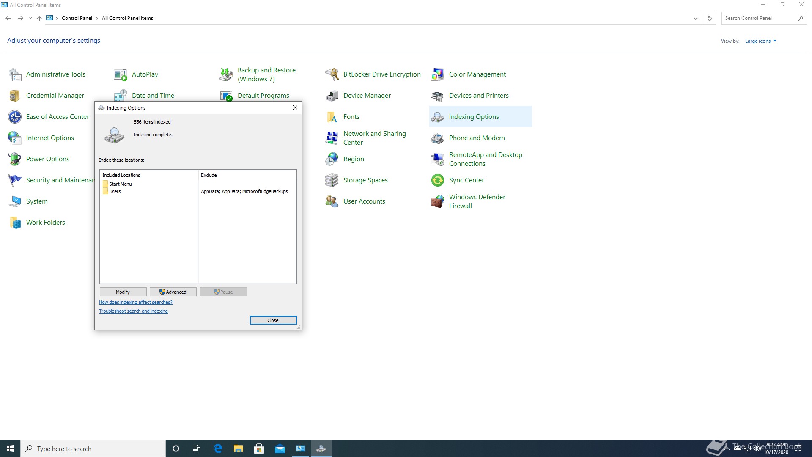Viewport: 812px width, 457px height.
Task: Open Backup and Restore (Windows 7) icon
Action: 226,74
